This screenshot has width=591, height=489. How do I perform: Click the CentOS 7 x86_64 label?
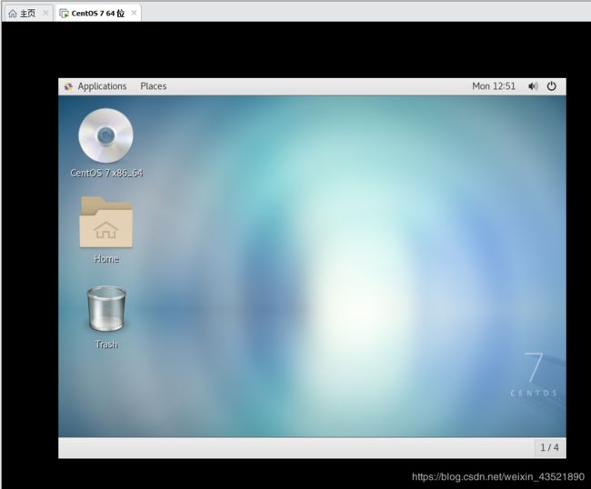[x=106, y=173]
